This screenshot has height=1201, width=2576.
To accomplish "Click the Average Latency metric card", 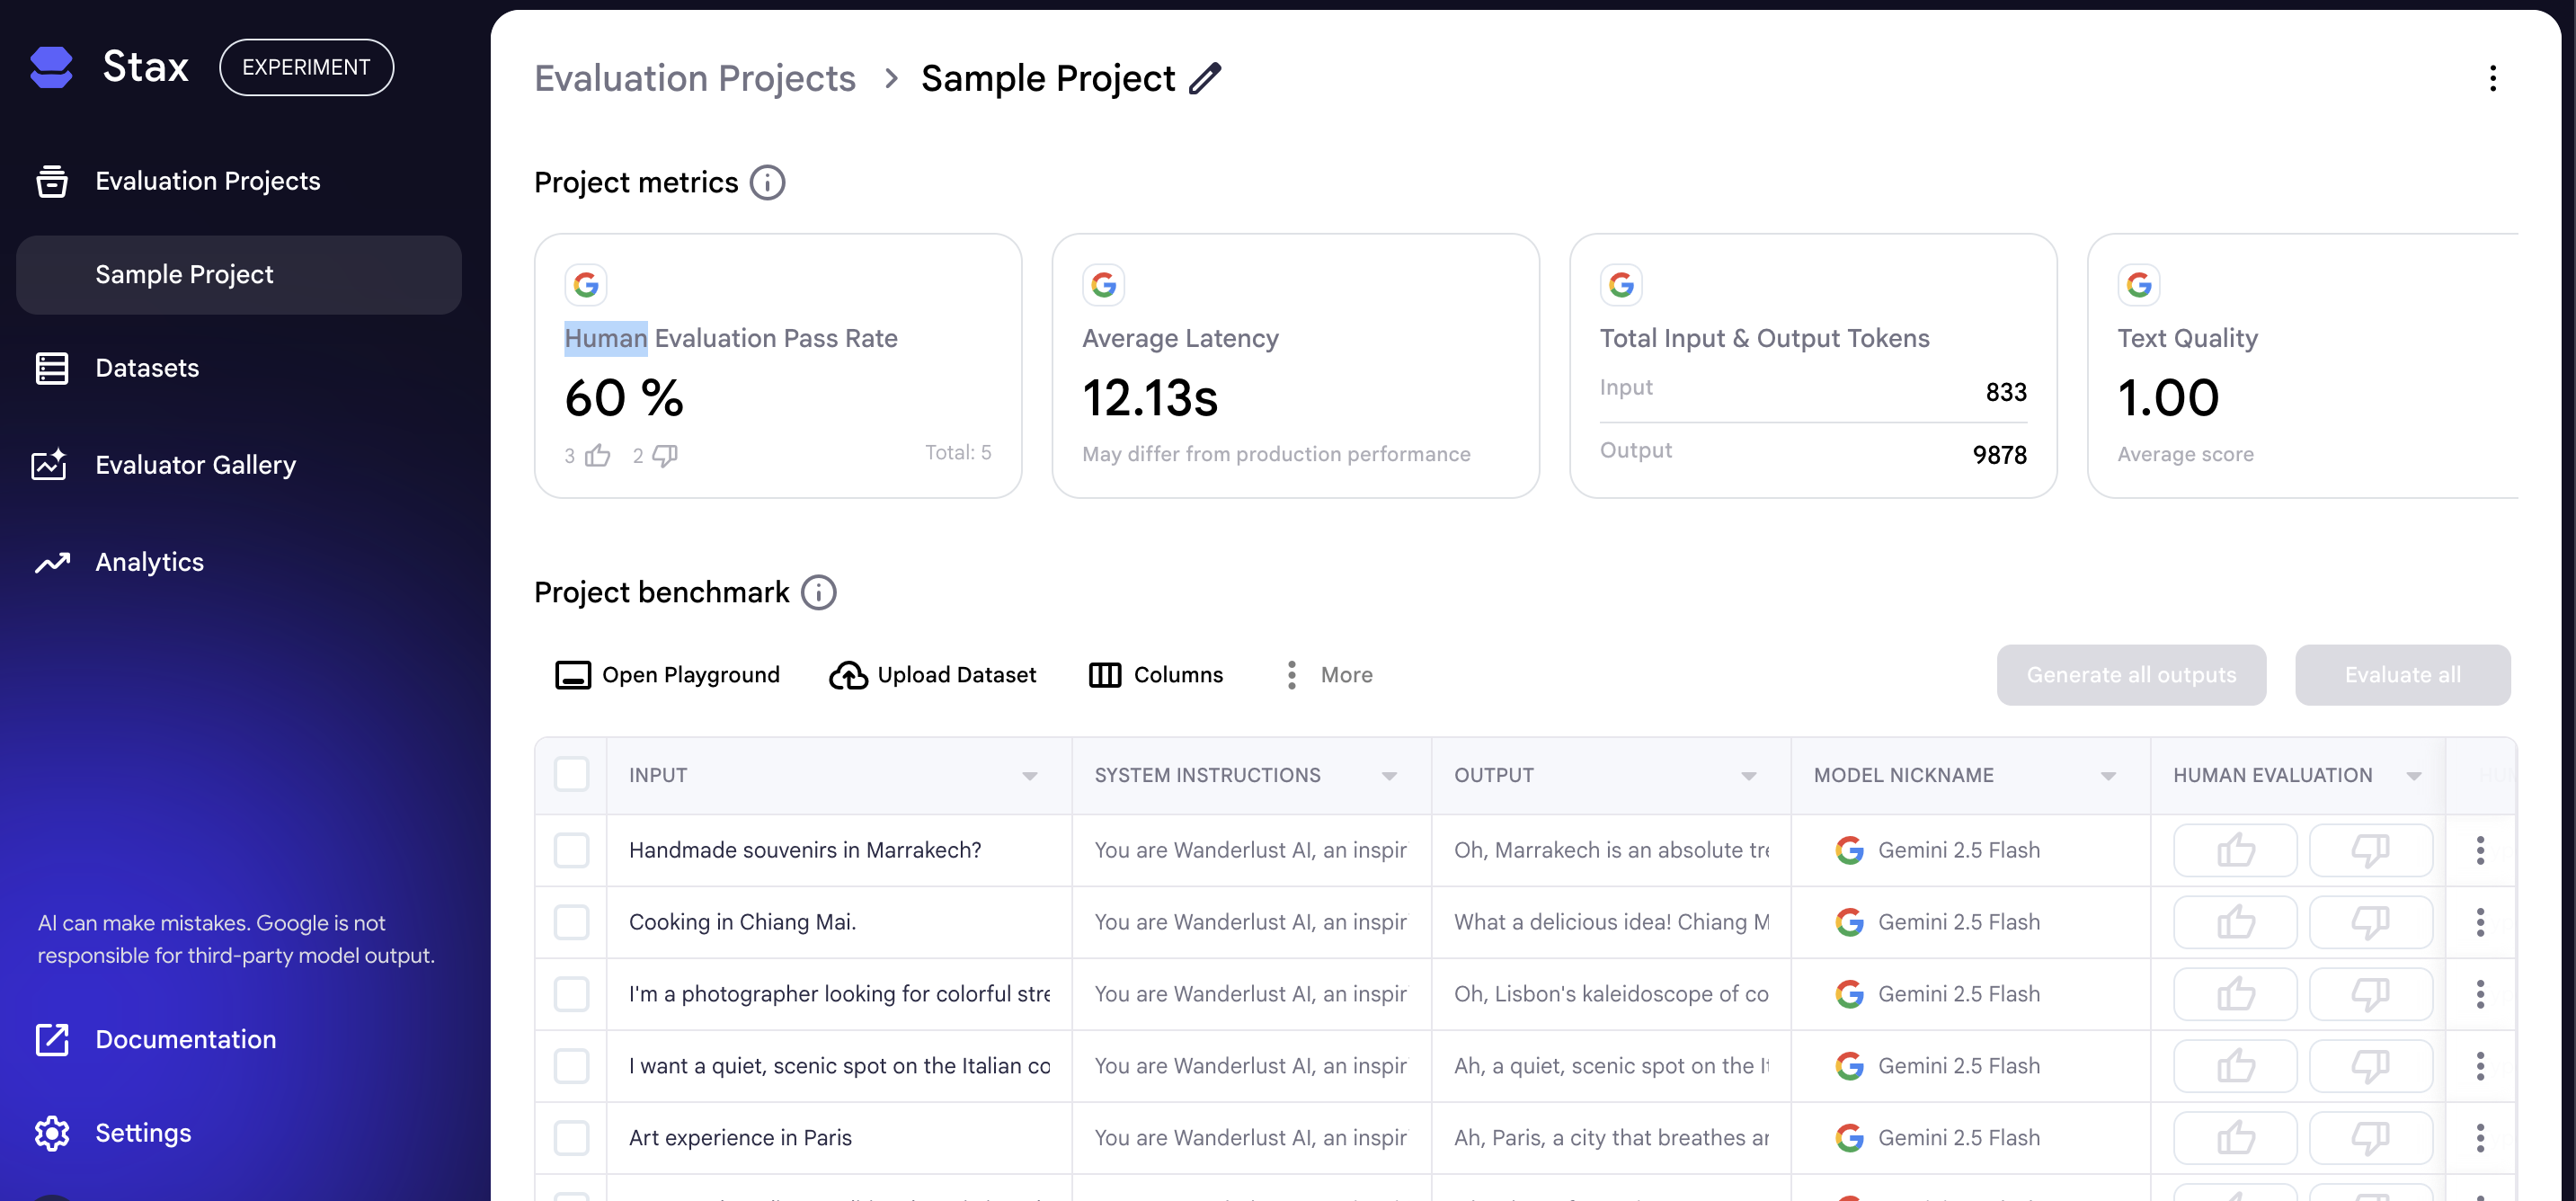I will (x=1294, y=366).
